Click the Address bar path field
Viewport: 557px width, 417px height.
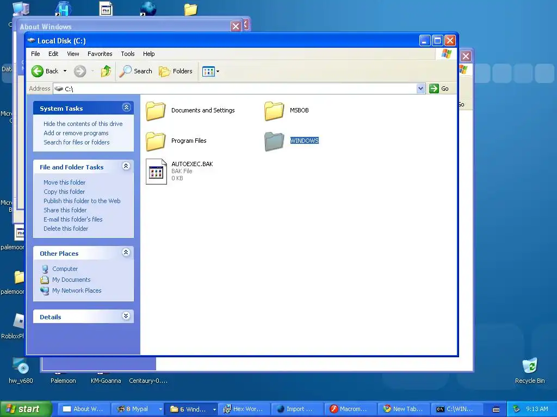click(234, 89)
